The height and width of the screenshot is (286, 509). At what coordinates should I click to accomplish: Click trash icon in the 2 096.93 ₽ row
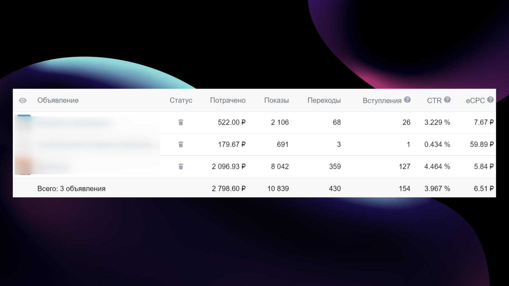(x=181, y=167)
